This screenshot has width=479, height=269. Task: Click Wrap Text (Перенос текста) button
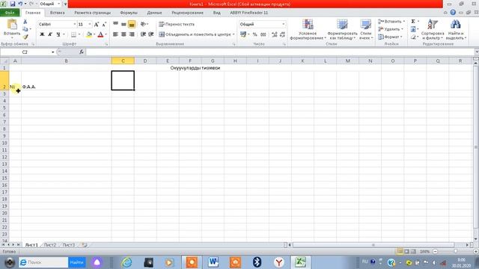[177, 24]
